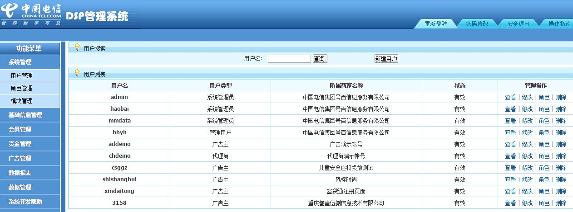Expand the 资金管理 menu section
This screenshot has height=212, width=573.
(x=30, y=144)
